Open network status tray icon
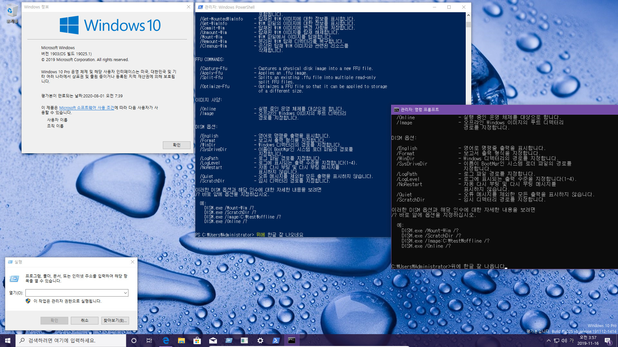618x347 pixels. (x=556, y=341)
